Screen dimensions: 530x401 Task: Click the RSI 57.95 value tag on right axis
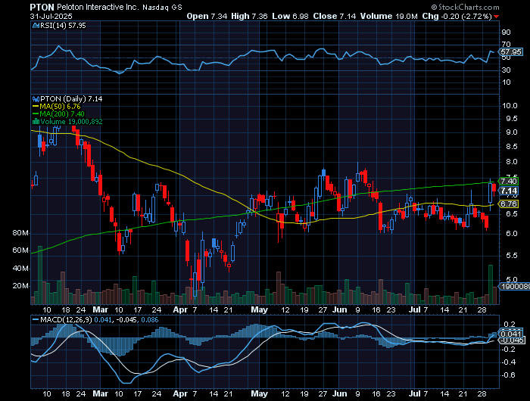(x=511, y=52)
